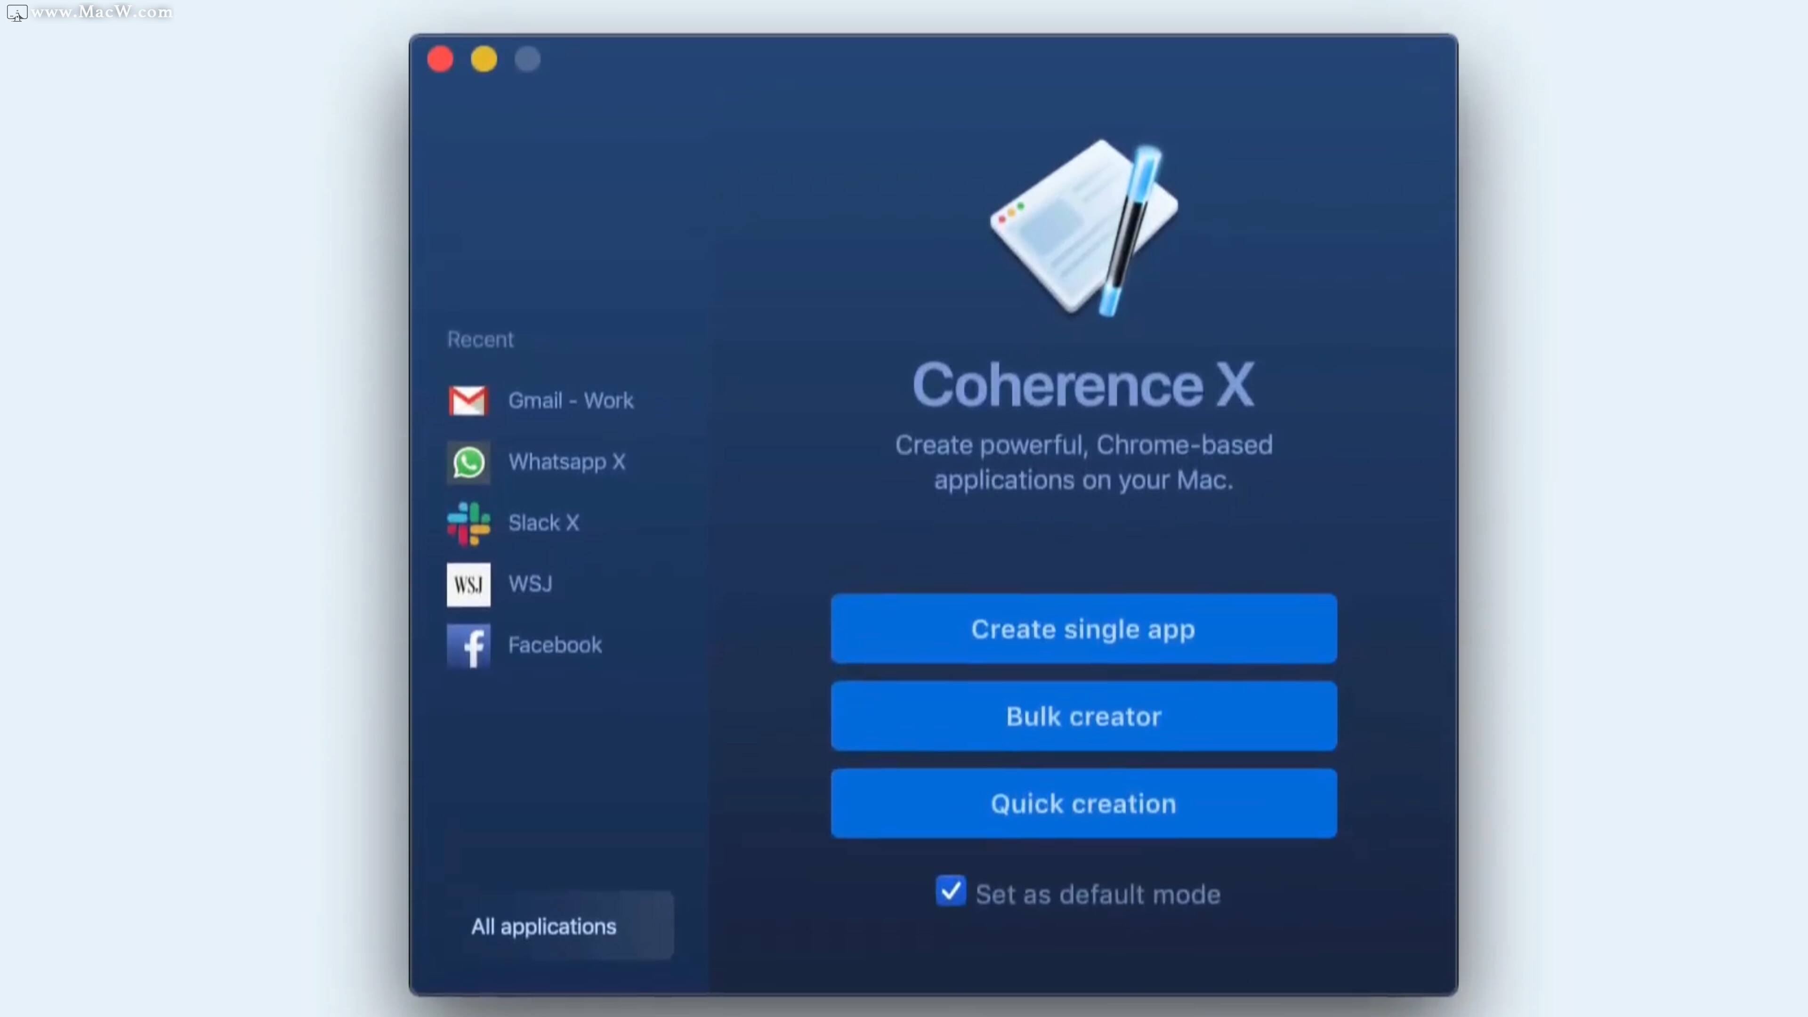The image size is (1808, 1017).
Task: Close the Coherence X window
Action: 440,59
